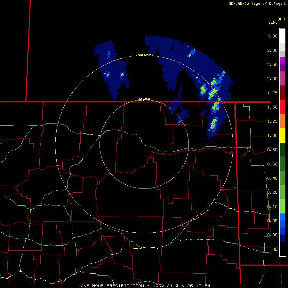Click the 0.40 legend value
The image size is (288, 288).
click(272, 178)
